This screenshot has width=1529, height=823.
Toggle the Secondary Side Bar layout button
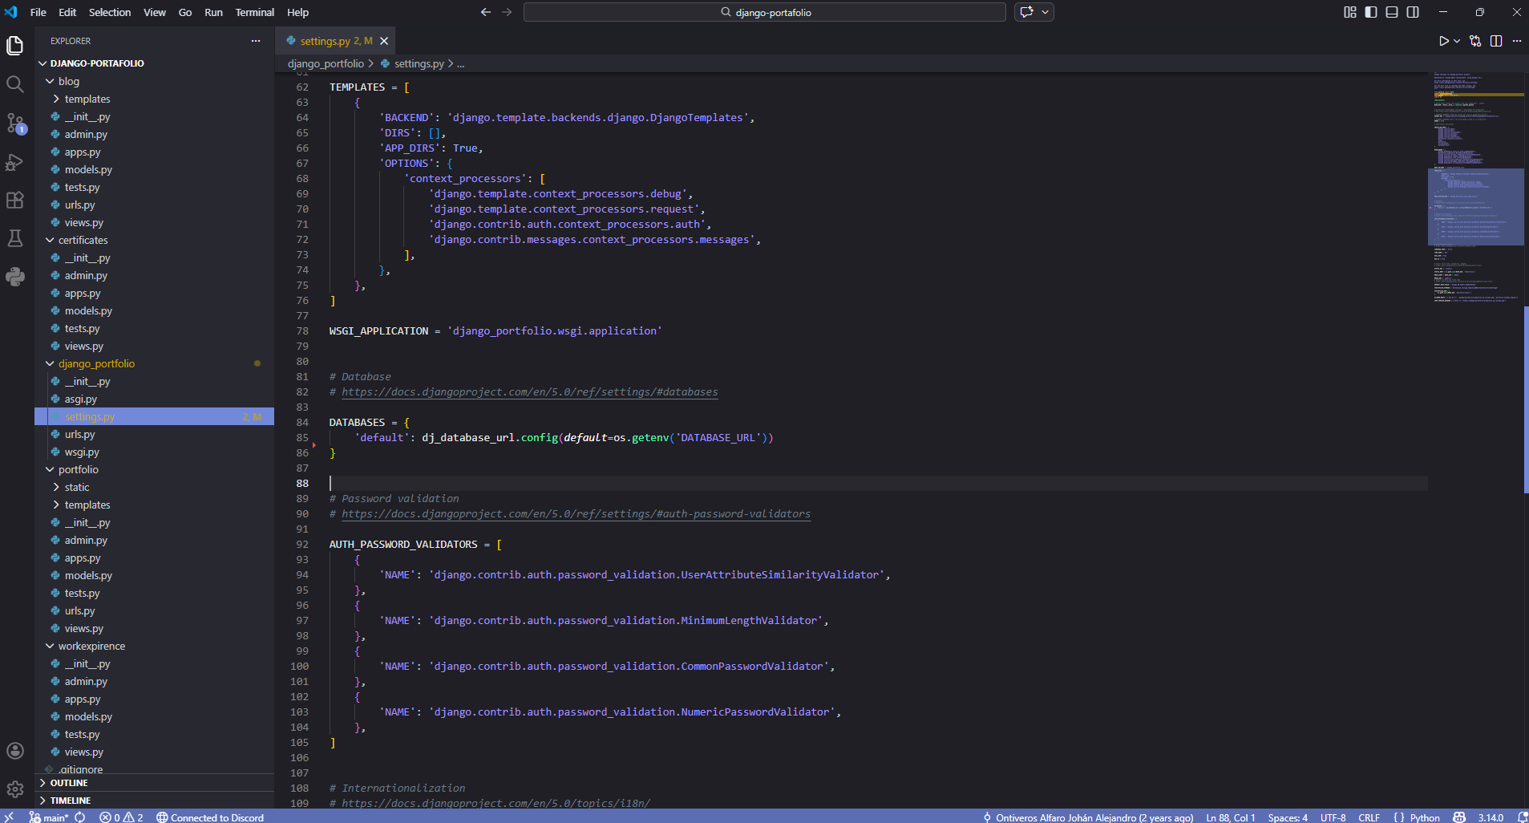click(1413, 12)
